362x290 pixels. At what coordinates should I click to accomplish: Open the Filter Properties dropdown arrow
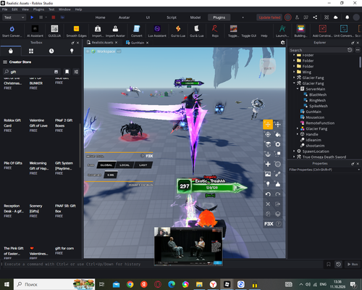pyautogui.click(x=358, y=170)
